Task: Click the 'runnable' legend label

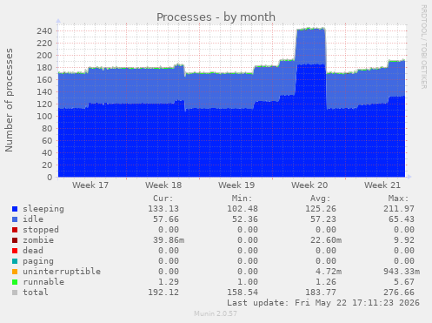Action: (43, 282)
